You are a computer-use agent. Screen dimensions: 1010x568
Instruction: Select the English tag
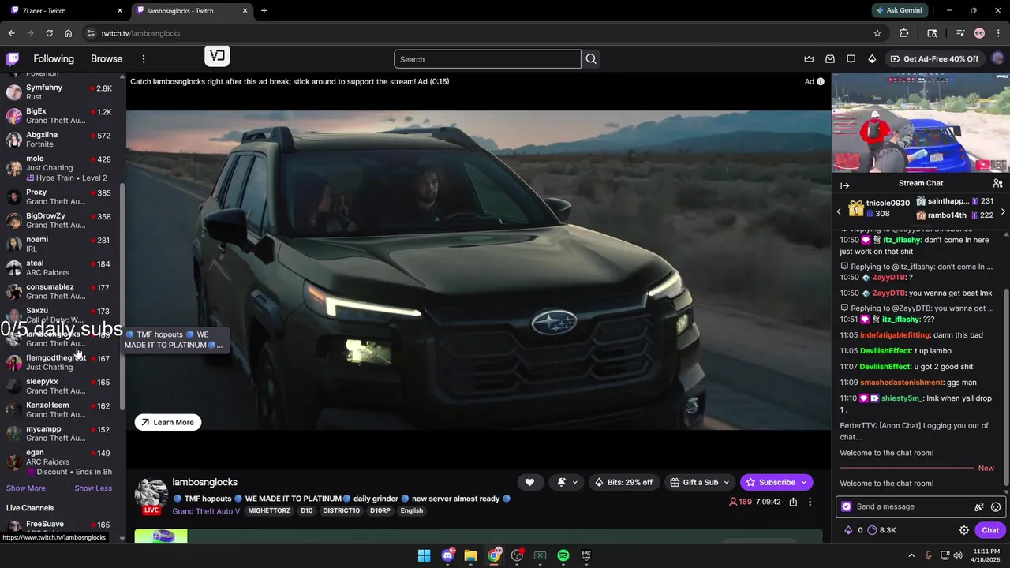pyautogui.click(x=411, y=510)
